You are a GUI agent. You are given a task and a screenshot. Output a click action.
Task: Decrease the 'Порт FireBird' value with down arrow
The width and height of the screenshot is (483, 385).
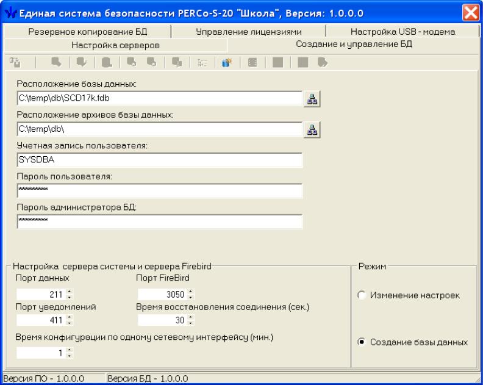[191, 297]
